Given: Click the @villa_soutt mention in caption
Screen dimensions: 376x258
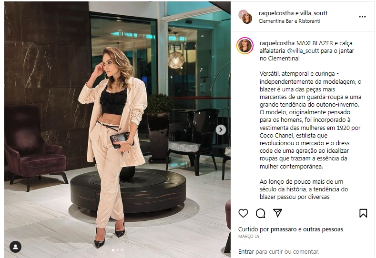Looking at the screenshot, I should pos(303,51).
